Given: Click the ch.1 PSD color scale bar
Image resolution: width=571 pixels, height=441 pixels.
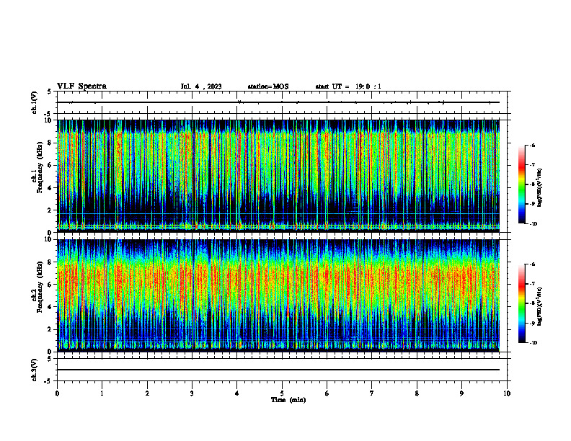Looking at the screenshot, I should [521, 184].
